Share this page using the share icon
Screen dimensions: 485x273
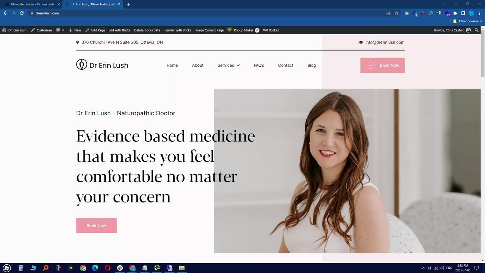388,13
